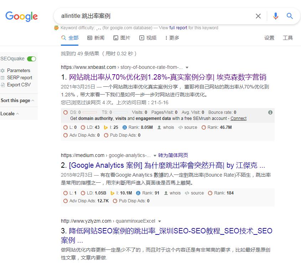
Task: Open whois for xnbeast result
Action: (x=166, y=127)
